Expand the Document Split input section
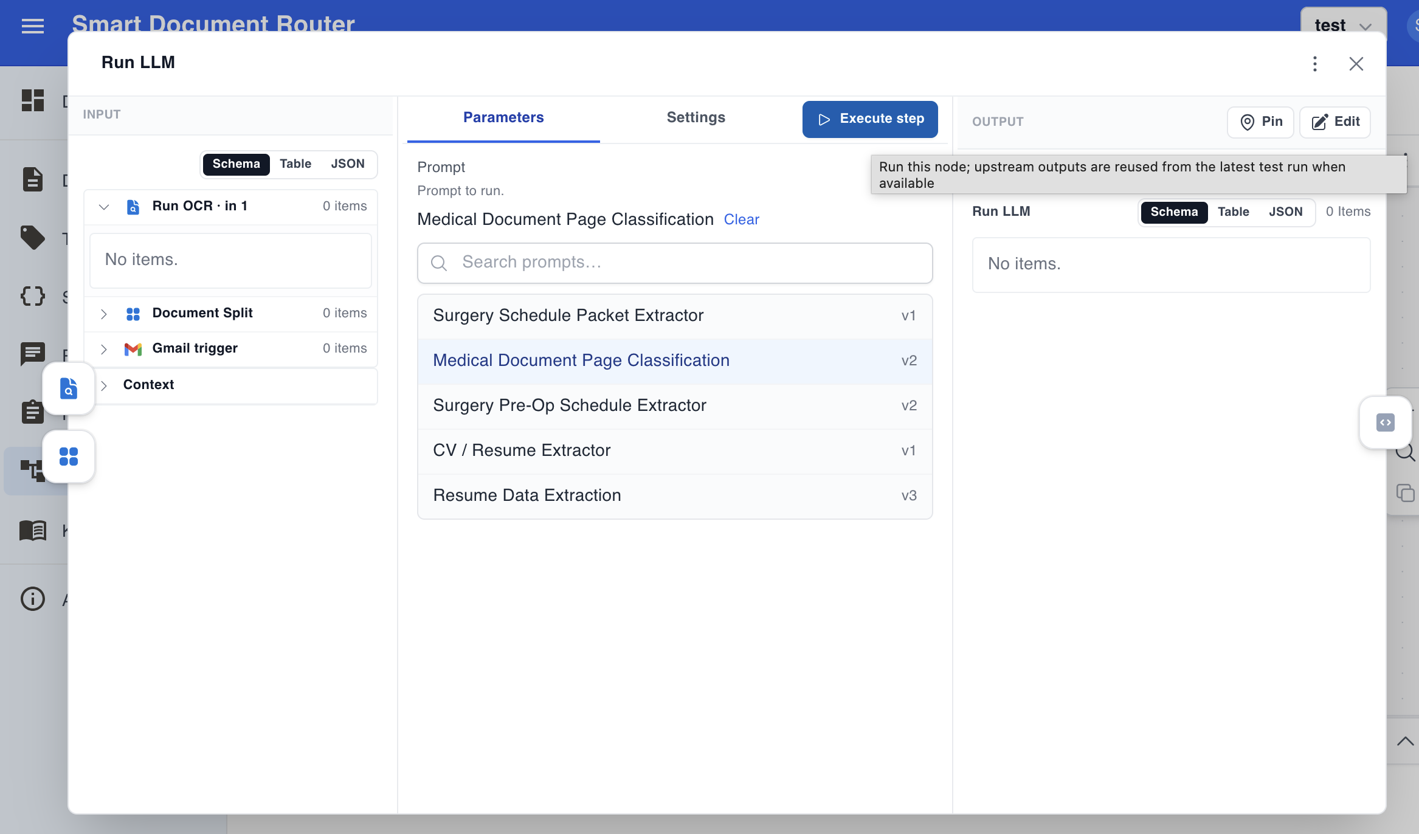The image size is (1419, 834). click(104, 314)
